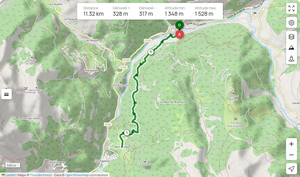Open the hamburger menu panel

tap(6, 94)
